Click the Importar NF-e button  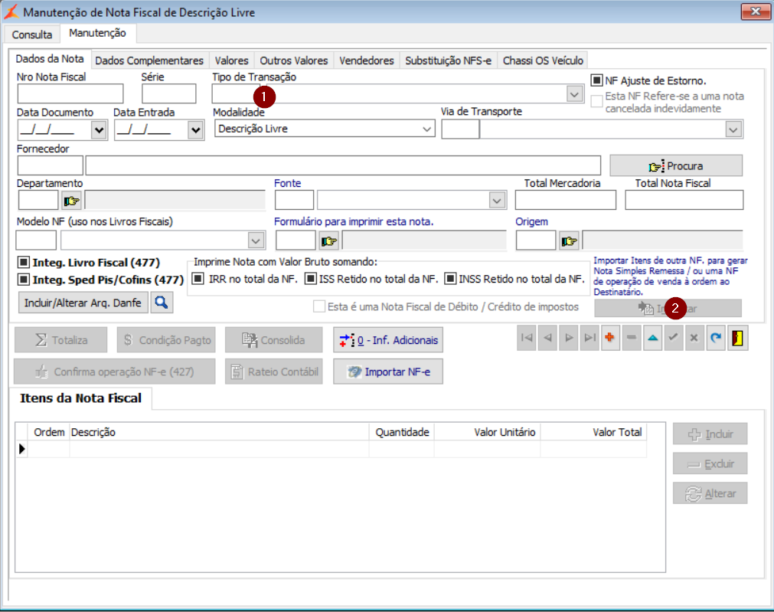point(387,372)
